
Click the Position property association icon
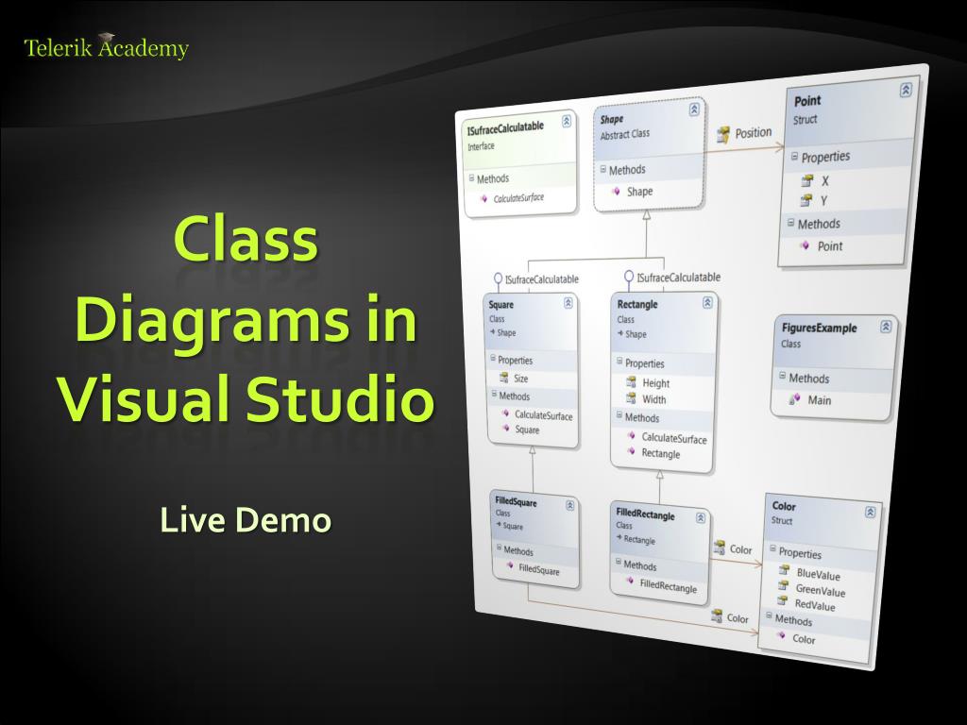(x=723, y=134)
